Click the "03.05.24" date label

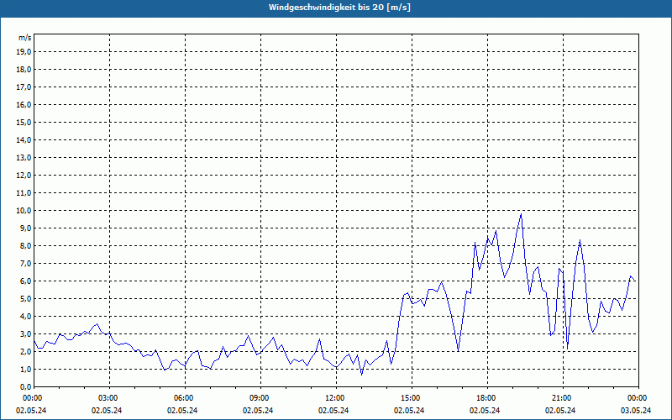(x=636, y=410)
